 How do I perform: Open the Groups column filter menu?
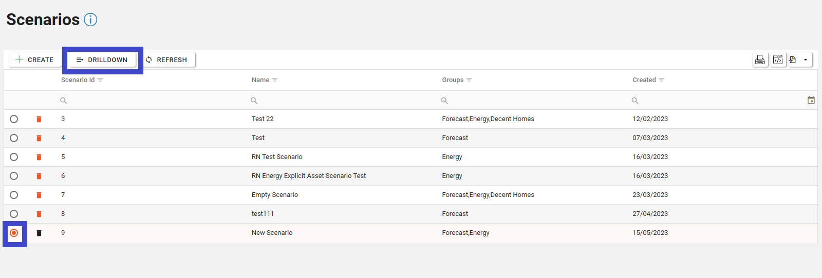coord(469,80)
